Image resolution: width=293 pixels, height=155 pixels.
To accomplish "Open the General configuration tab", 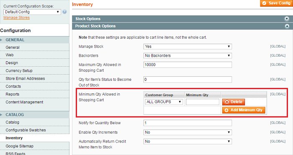I will pos(35,47).
